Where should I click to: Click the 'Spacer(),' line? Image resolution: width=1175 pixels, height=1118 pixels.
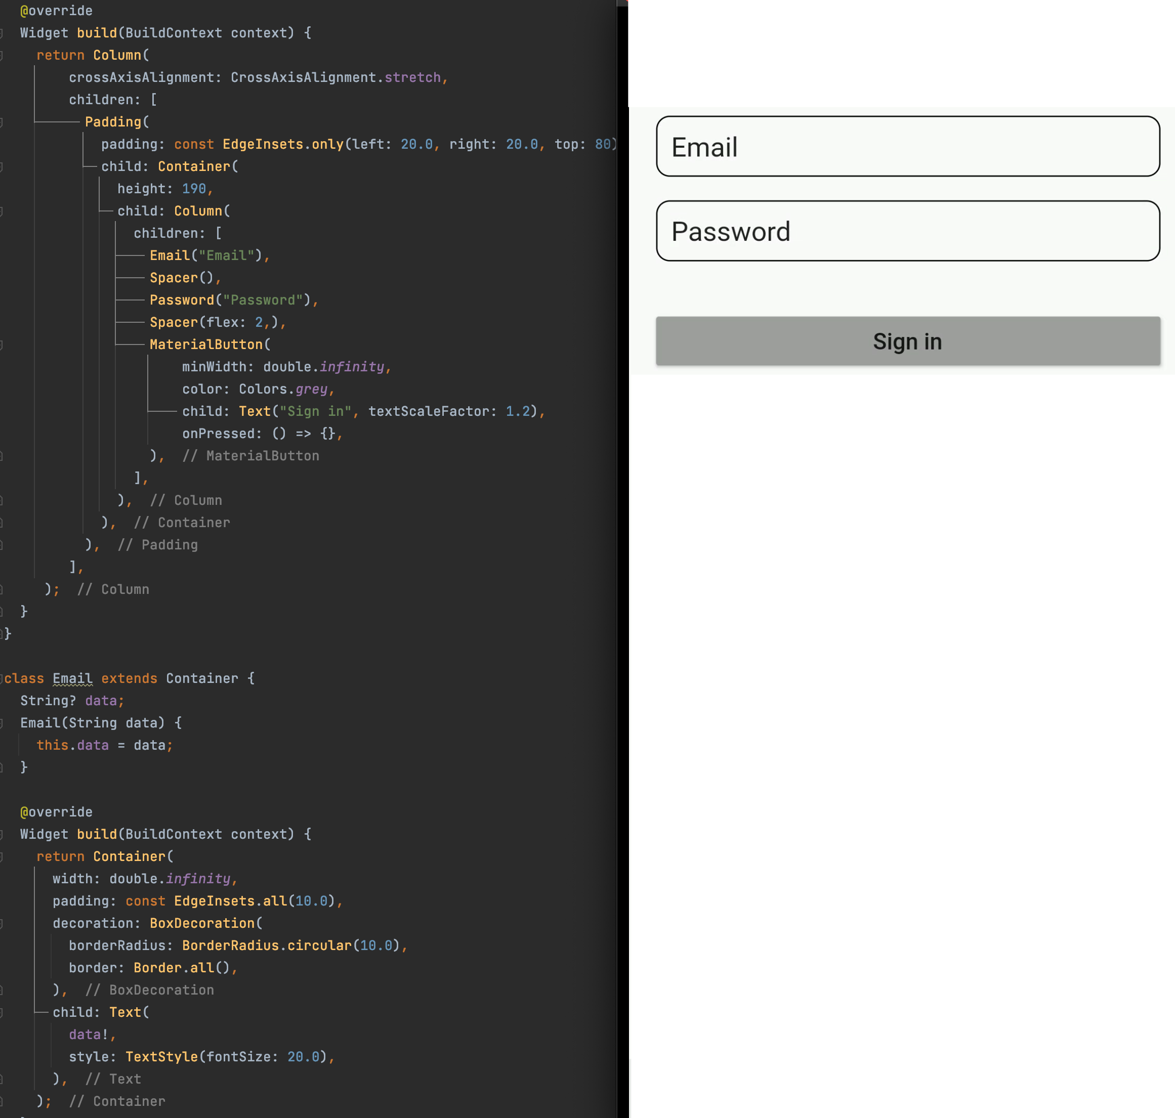tap(185, 278)
